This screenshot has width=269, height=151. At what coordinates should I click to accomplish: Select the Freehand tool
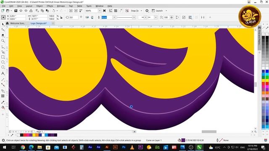[3, 47]
